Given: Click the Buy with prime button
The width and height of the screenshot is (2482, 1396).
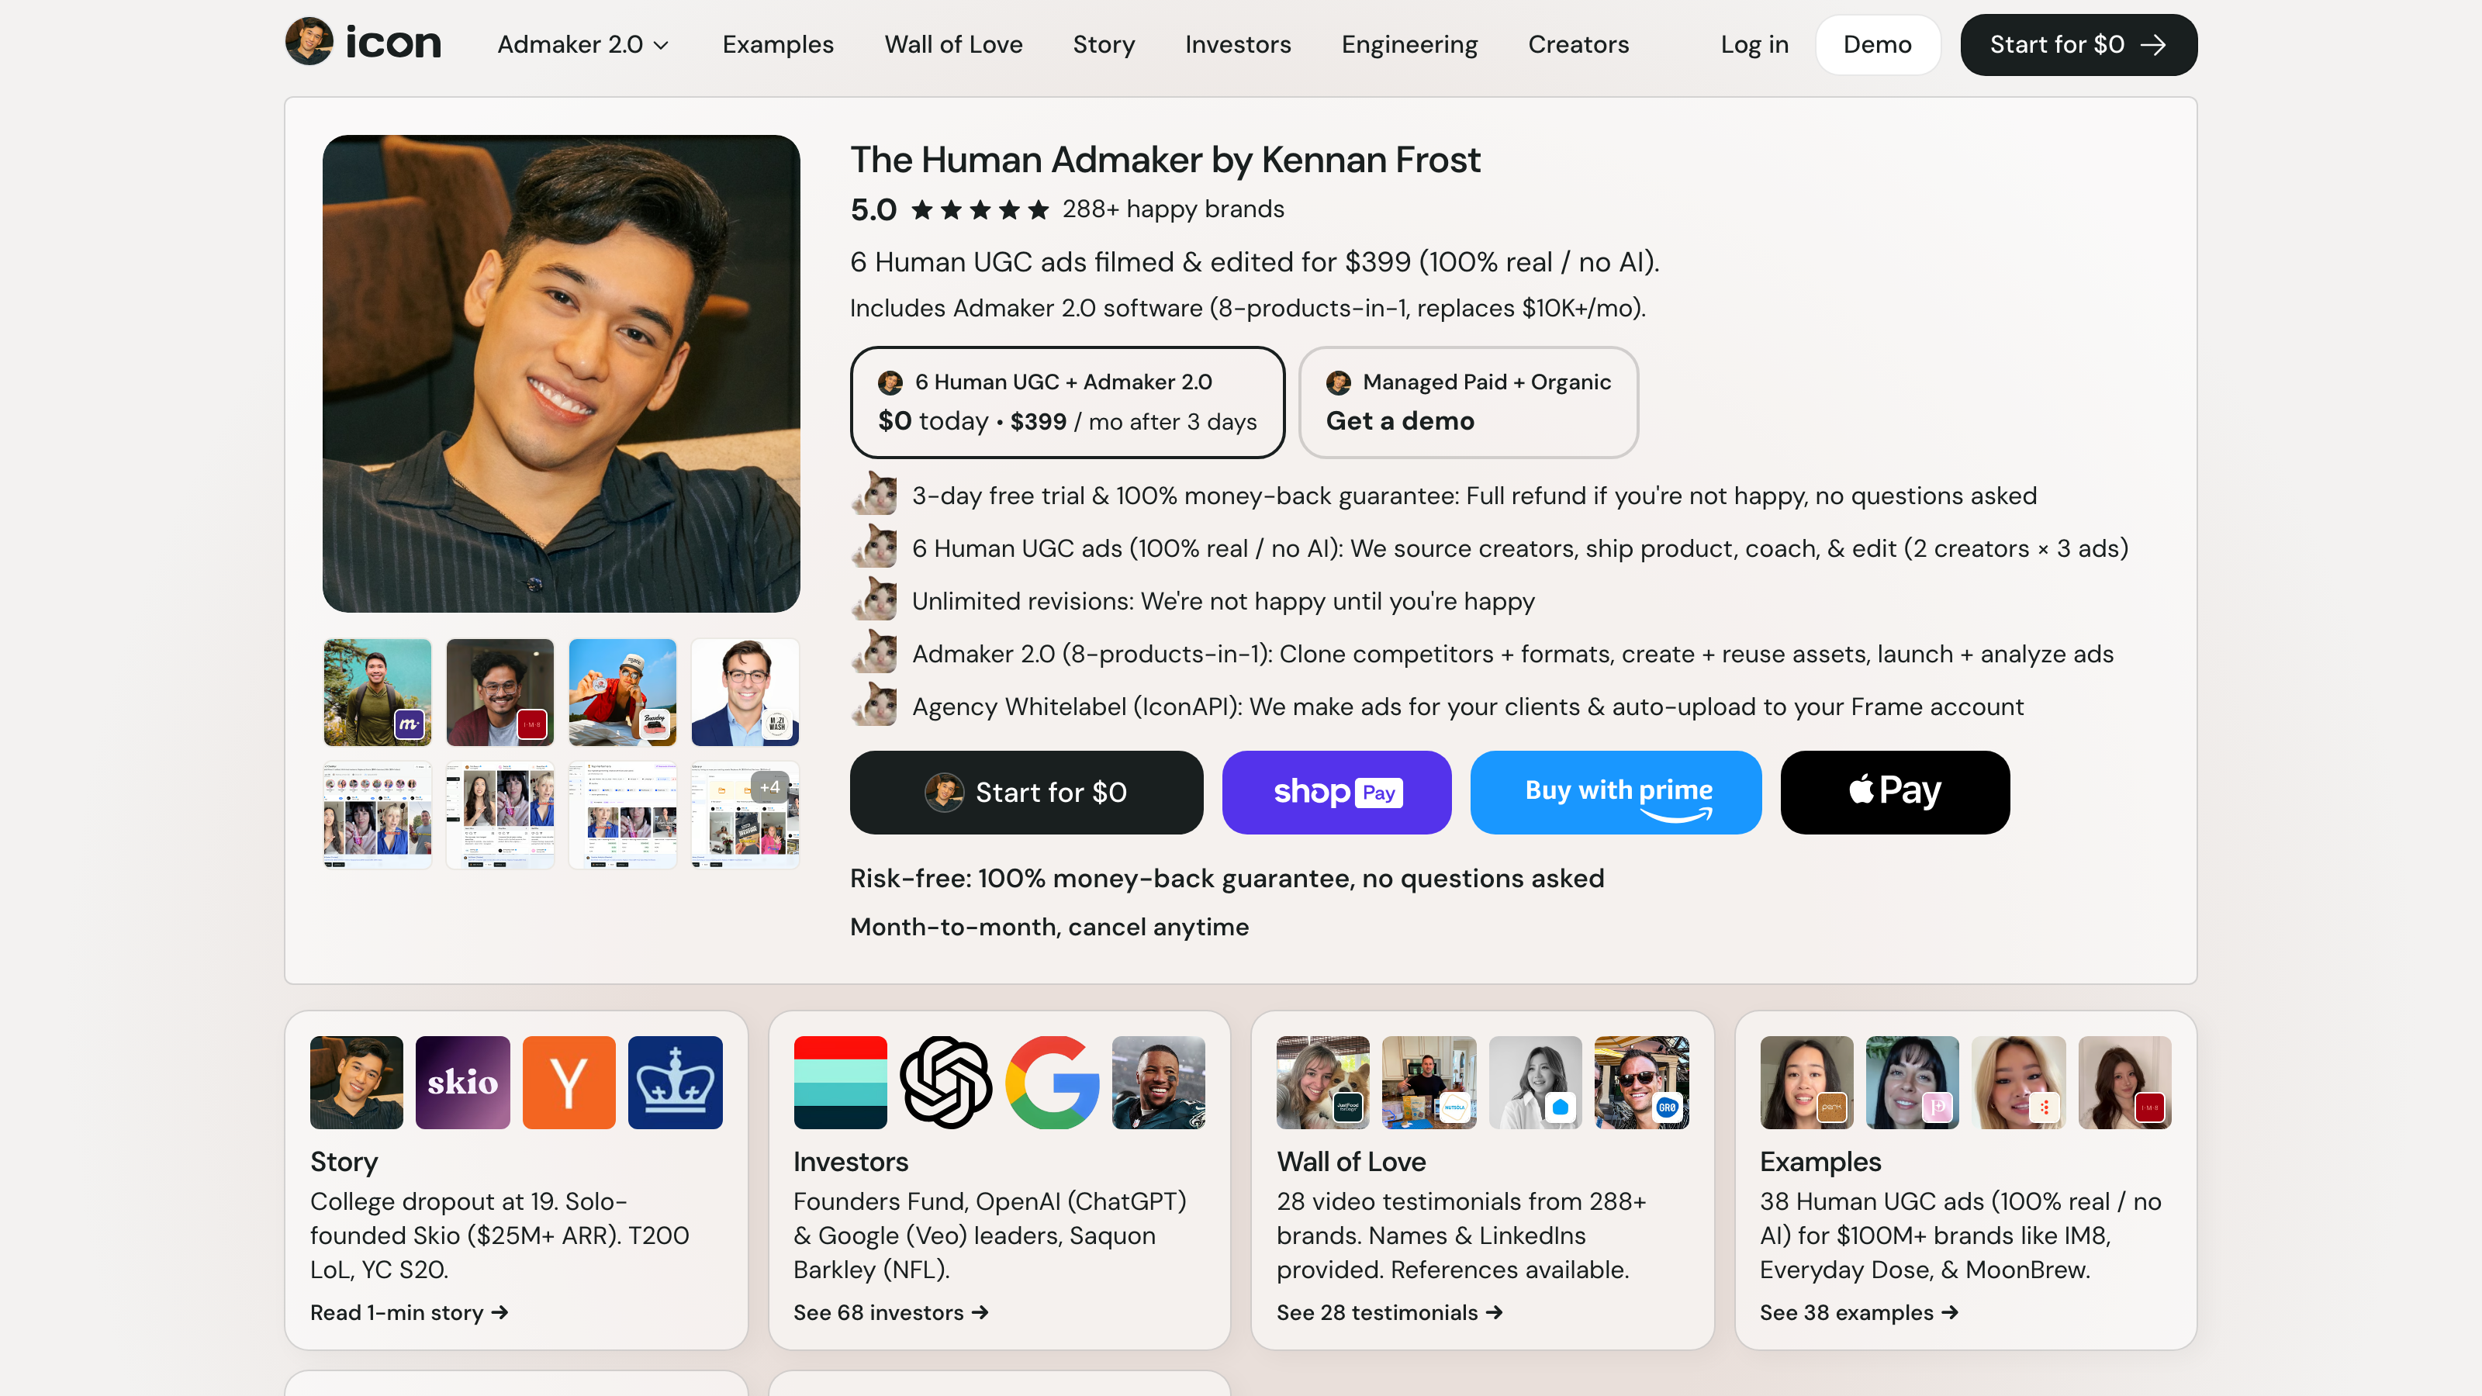Looking at the screenshot, I should pyautogui.click(x=1616, y=792).
